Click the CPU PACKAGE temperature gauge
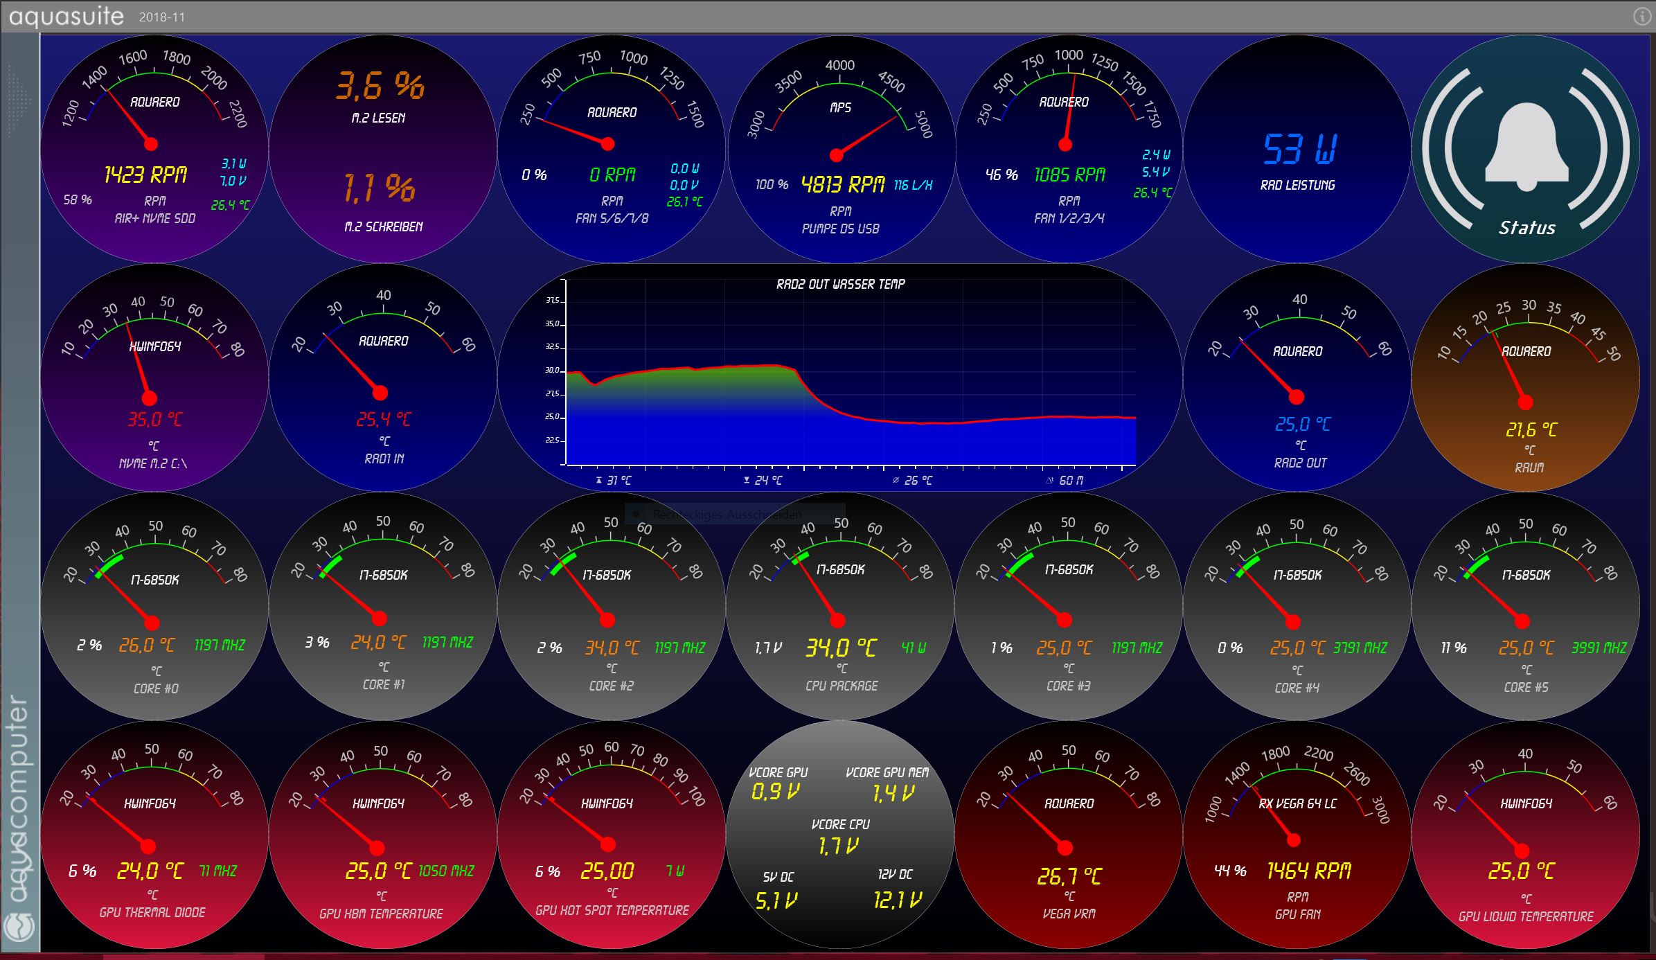This screenshot has height=960, width=1656. click(840, 606)
